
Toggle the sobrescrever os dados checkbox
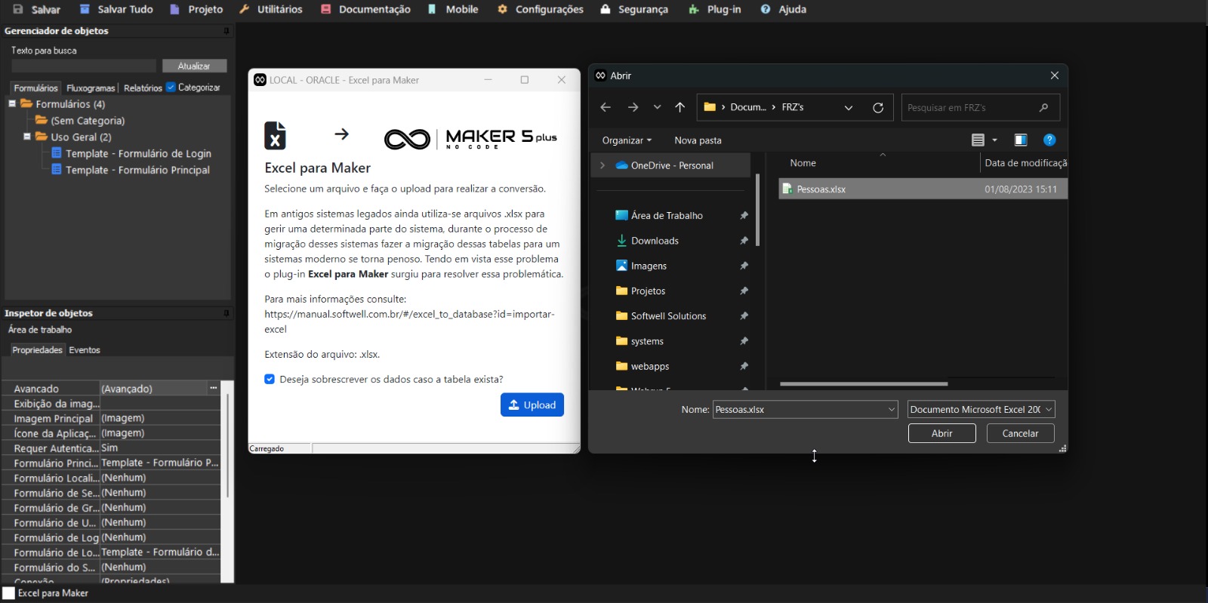click(x=270, y=379)
